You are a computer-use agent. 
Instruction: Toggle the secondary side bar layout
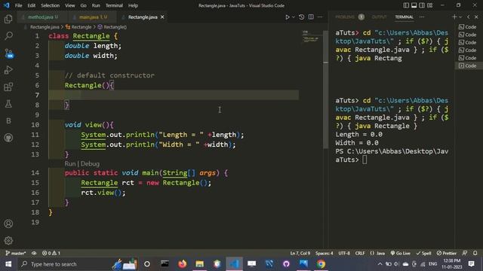[422, 5]
